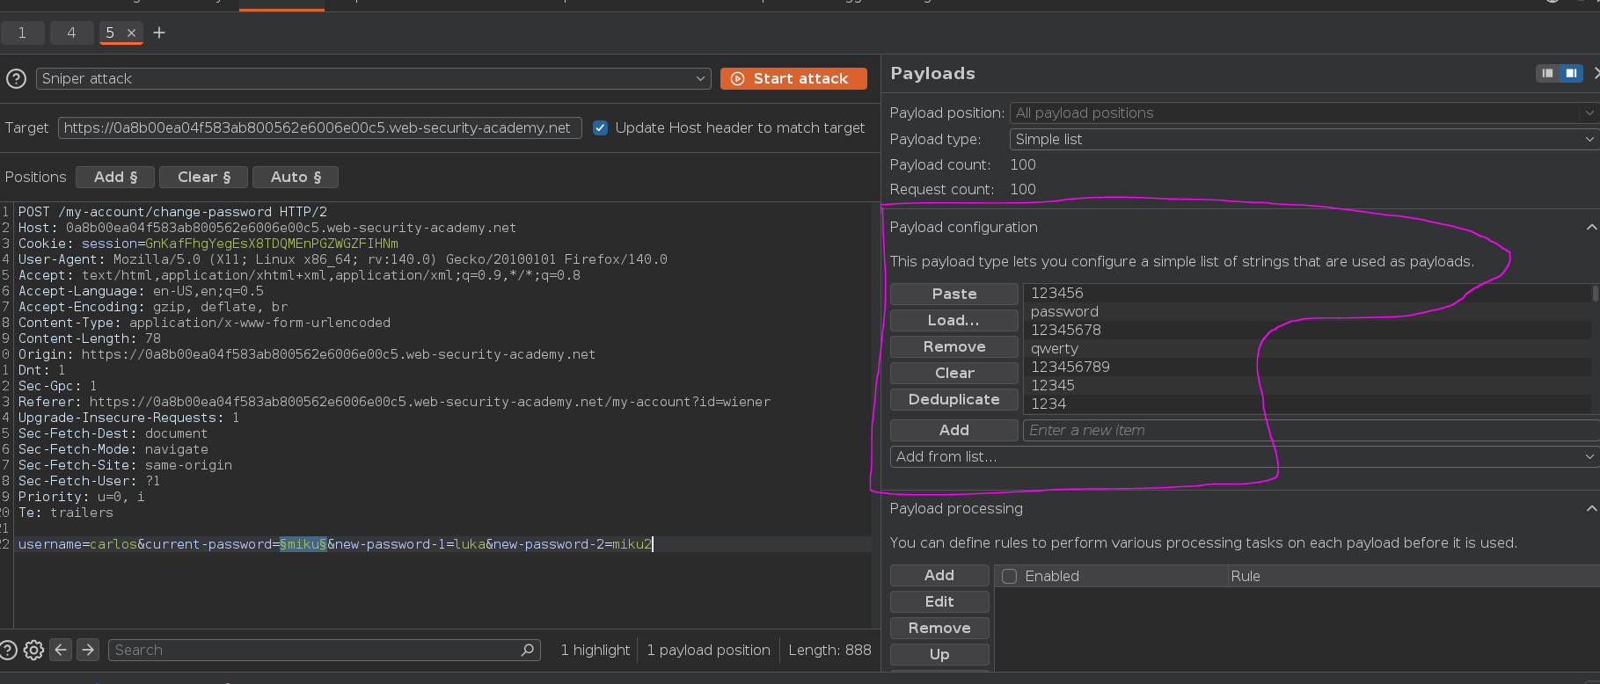Image resolution: width=1600 pixels, height=684 pixels.
Task: Switch to Intruder tab 1
Action: [22, 33]
